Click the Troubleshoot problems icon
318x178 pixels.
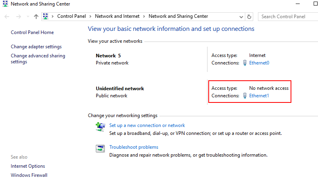click(100, 148)
